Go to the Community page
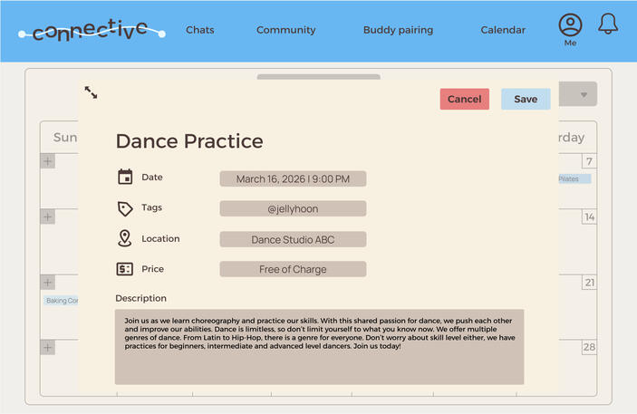 coord(286,30)
